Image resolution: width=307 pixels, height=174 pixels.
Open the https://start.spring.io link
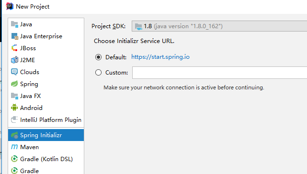point(160,57)
